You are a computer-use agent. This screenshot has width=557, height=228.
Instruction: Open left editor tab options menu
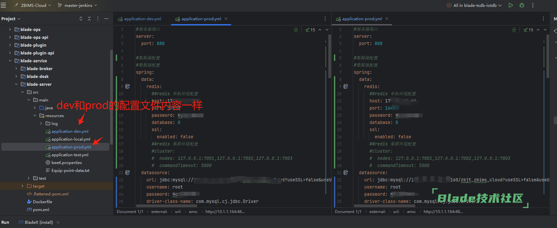(x=325, y=19)
